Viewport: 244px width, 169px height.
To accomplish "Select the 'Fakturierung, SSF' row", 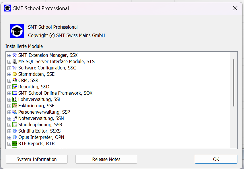I will [36, 106].
